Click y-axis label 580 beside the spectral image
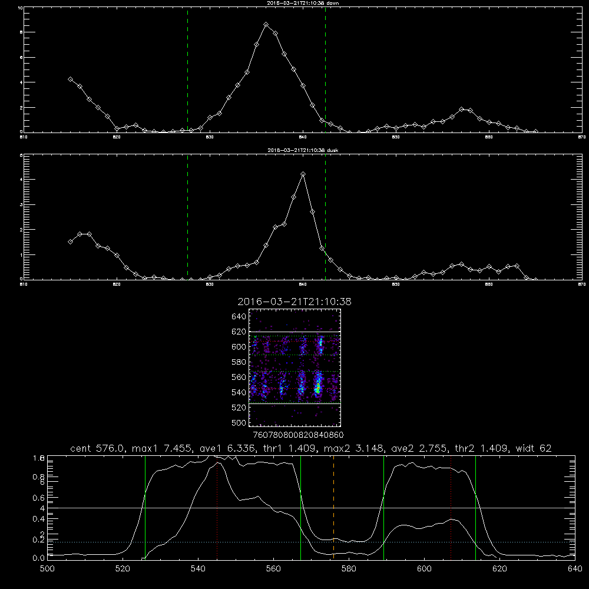Image resolution: width=589 pixels, height=589 pixels. coord(239,362)
